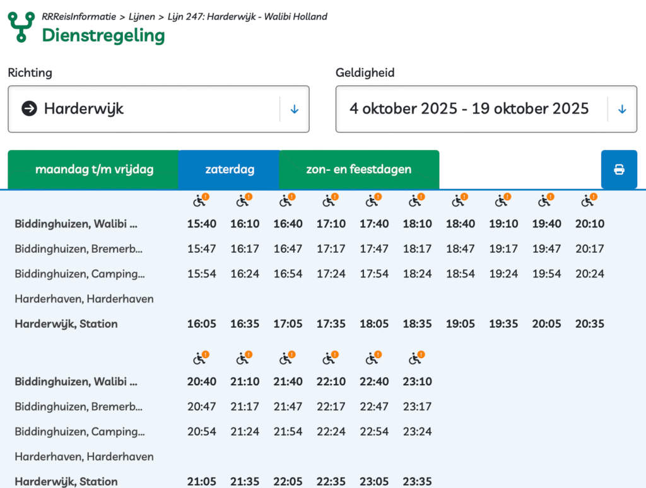Open the Richting direction dropdown
This screenshot has height=488, width=646.
(x=158, y=109)
